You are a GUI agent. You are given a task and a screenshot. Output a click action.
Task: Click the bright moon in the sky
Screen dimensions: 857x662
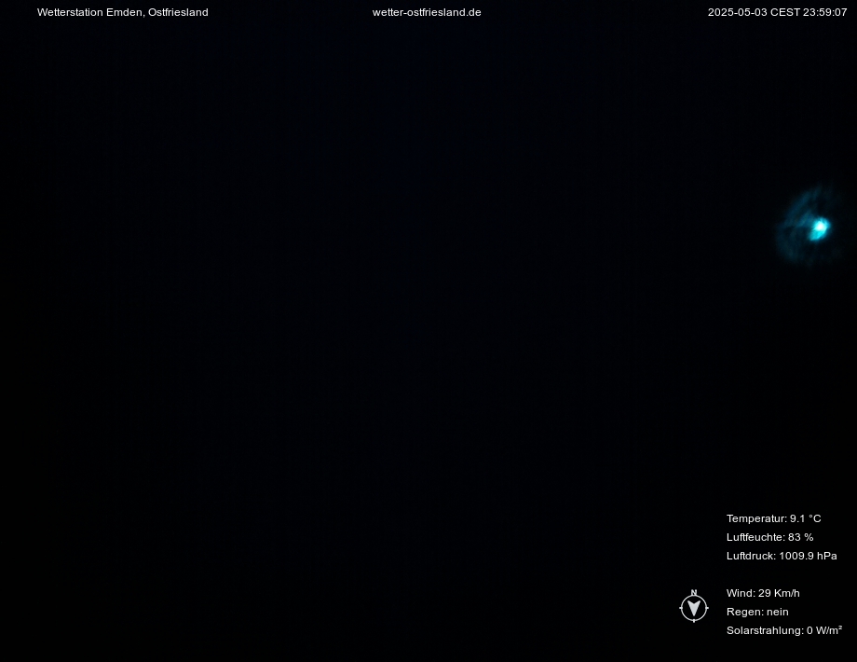coord(819,228)
